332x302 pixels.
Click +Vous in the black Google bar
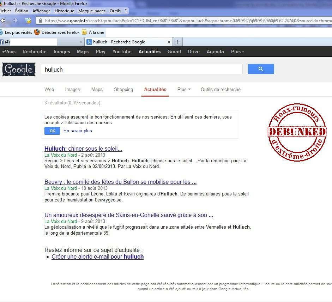[9, 52]
